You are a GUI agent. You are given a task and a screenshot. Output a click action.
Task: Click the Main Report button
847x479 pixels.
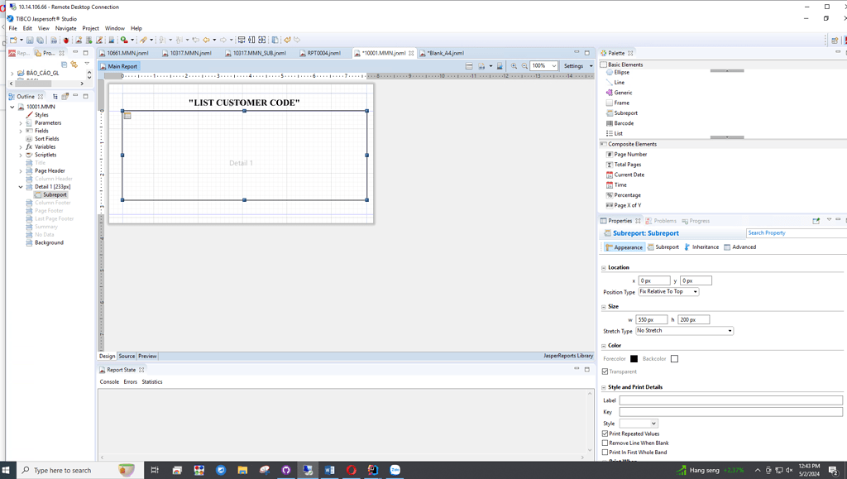119,66
